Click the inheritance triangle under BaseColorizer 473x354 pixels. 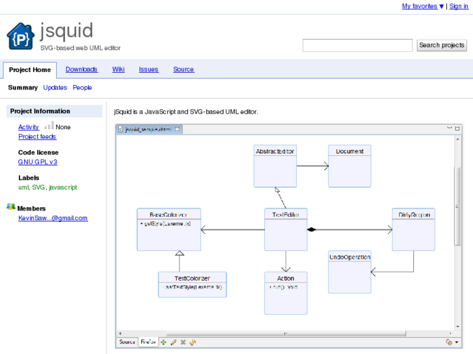[x=180, y=253]
